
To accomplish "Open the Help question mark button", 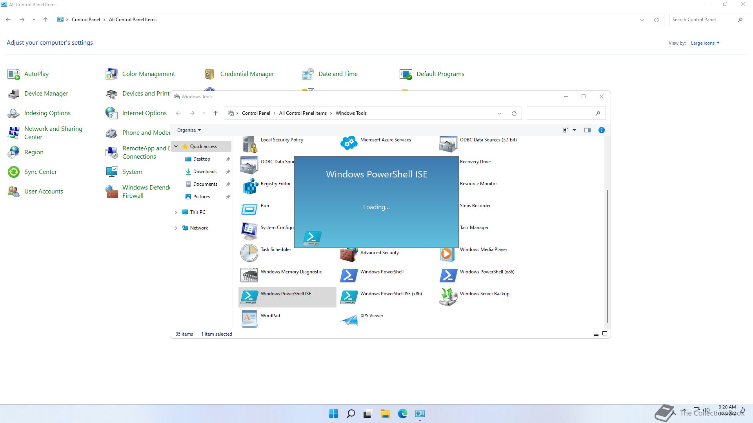I will (601, 130).
